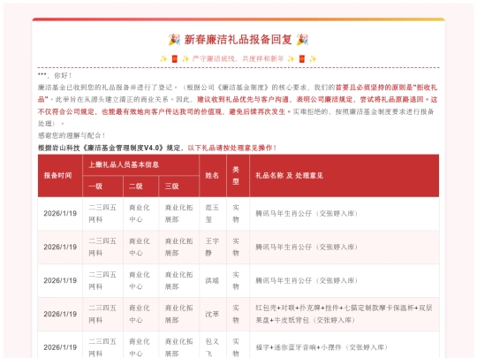Click the party popper emoji after the title

coord(302,40)
